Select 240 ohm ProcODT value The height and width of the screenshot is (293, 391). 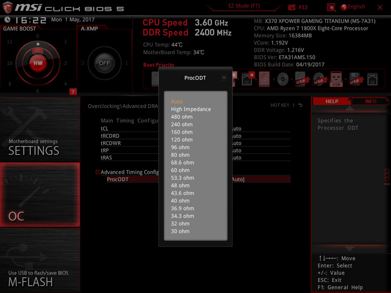(181, 125)
